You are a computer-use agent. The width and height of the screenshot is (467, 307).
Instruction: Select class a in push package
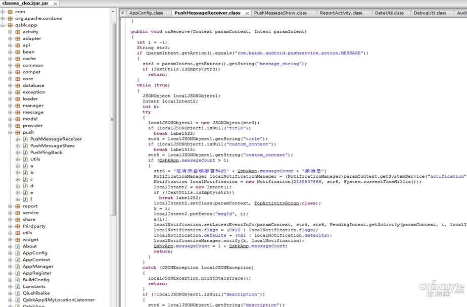(31, 166)
